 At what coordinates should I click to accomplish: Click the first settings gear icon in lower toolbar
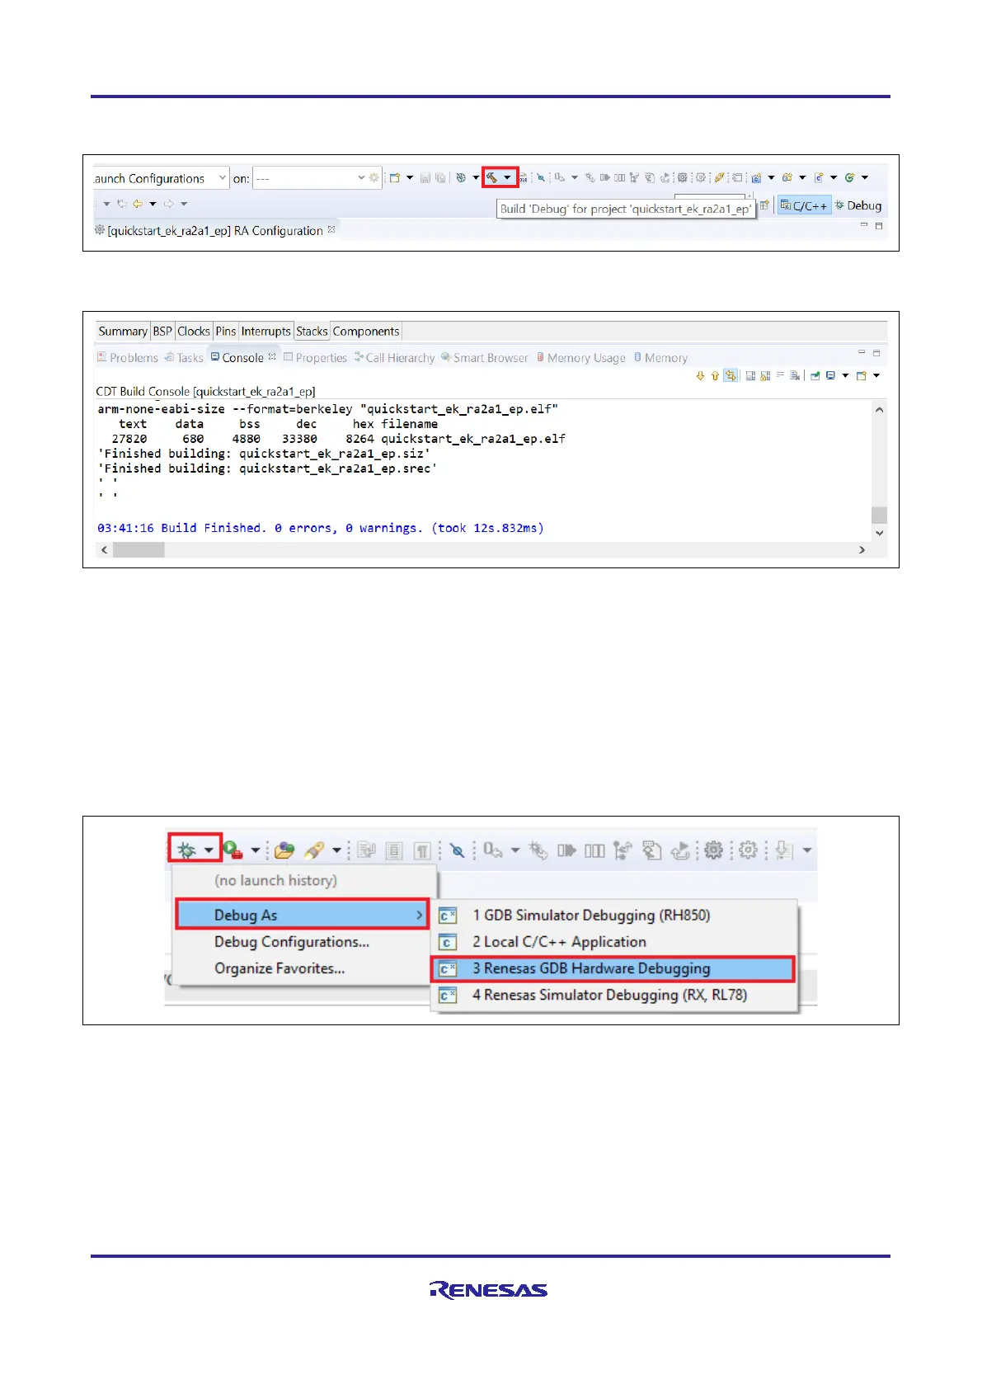pyautogui.click(x=714, y=850)
